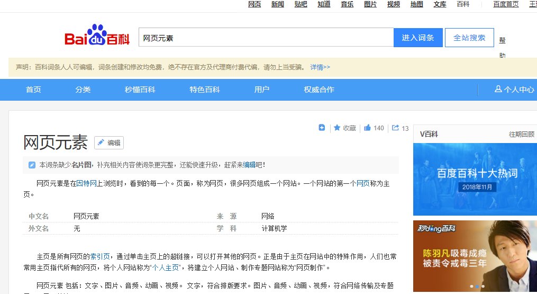
Task: Select the 权威合作 menu tab
Action: tap(319, 90)
